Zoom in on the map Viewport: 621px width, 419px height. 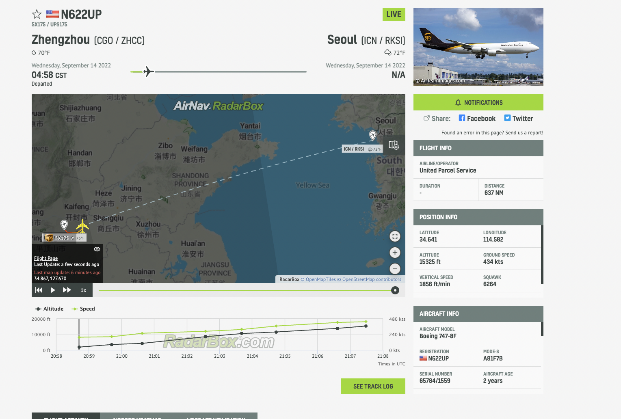pyautogui.click(x=395, y=253)
